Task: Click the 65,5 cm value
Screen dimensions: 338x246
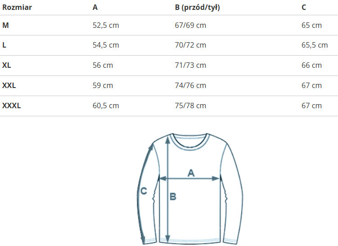Action: (x=315, y=45)
